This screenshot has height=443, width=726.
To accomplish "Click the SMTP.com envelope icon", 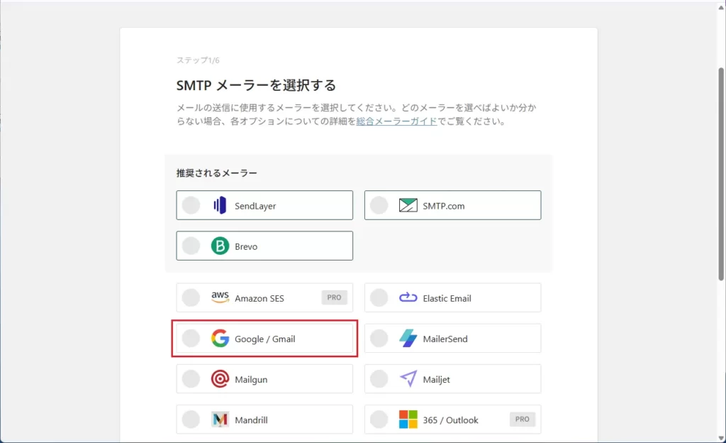I will click(408, 205).
